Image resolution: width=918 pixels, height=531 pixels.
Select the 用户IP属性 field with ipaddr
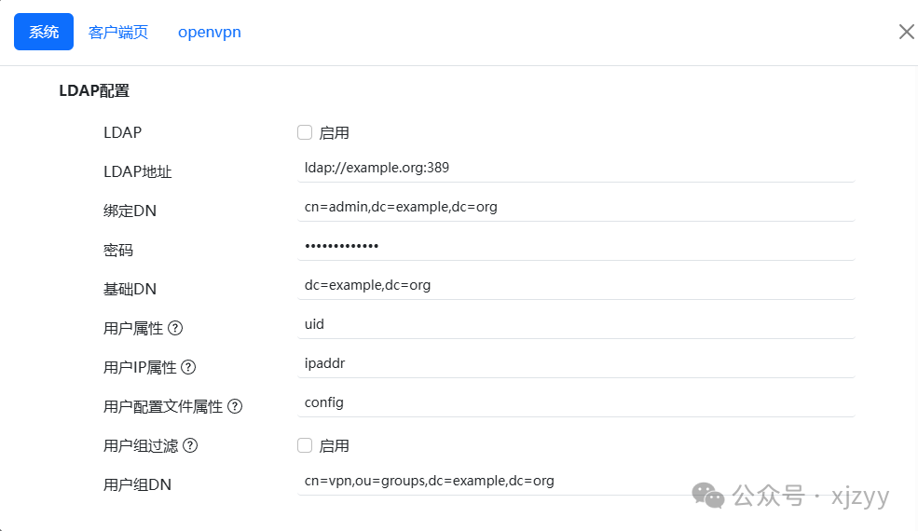tap(576, 363)
